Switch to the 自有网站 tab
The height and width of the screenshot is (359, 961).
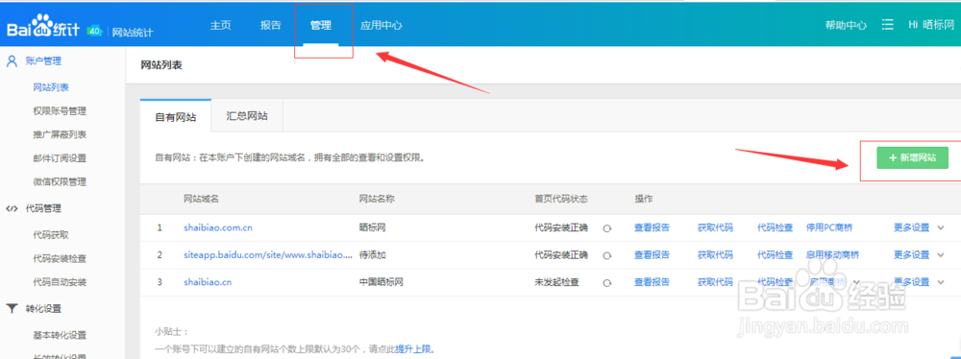coord(175,116)
